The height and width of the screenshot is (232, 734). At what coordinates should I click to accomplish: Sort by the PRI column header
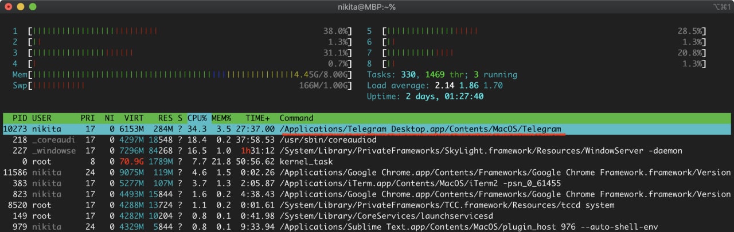(87, 118)
